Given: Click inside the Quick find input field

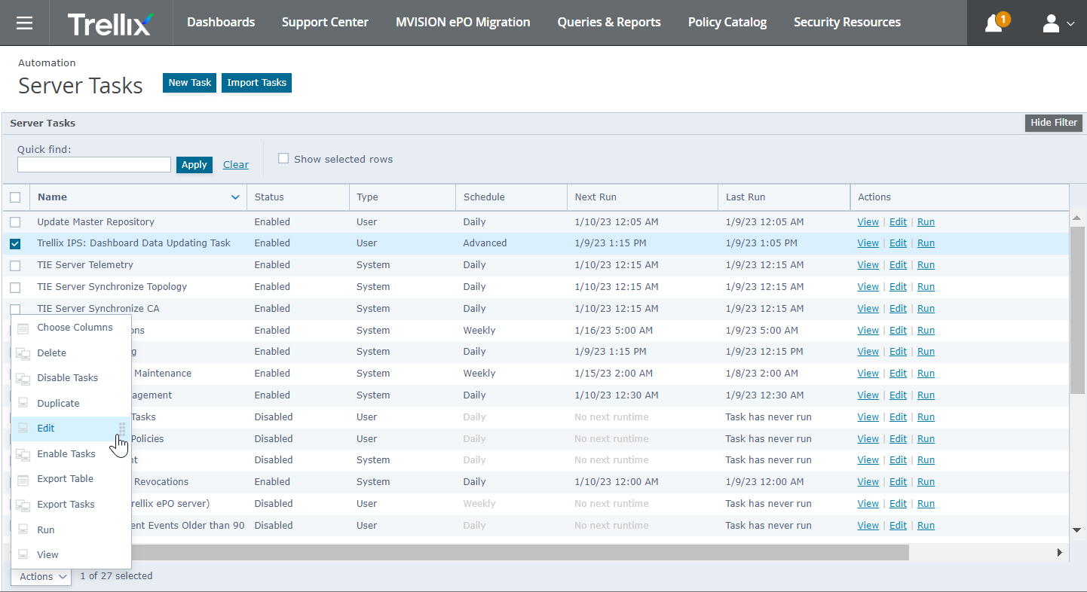Looking at the screenshot, I should tap(94, 165).
